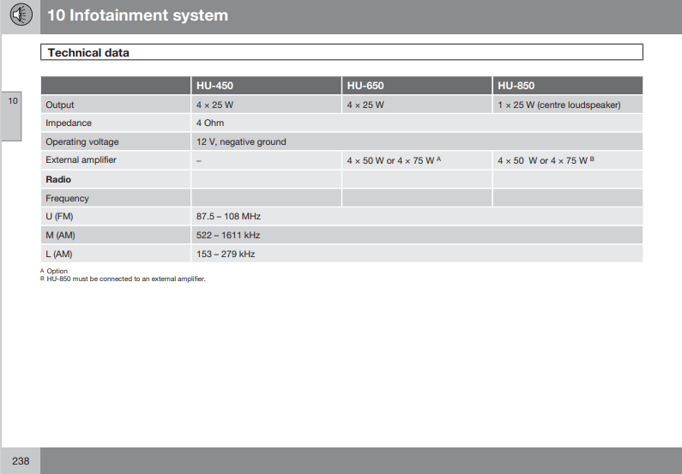This screenshot has height=474, width=682.
Task: Select the 'Output' row label
Action: (60, 105)
